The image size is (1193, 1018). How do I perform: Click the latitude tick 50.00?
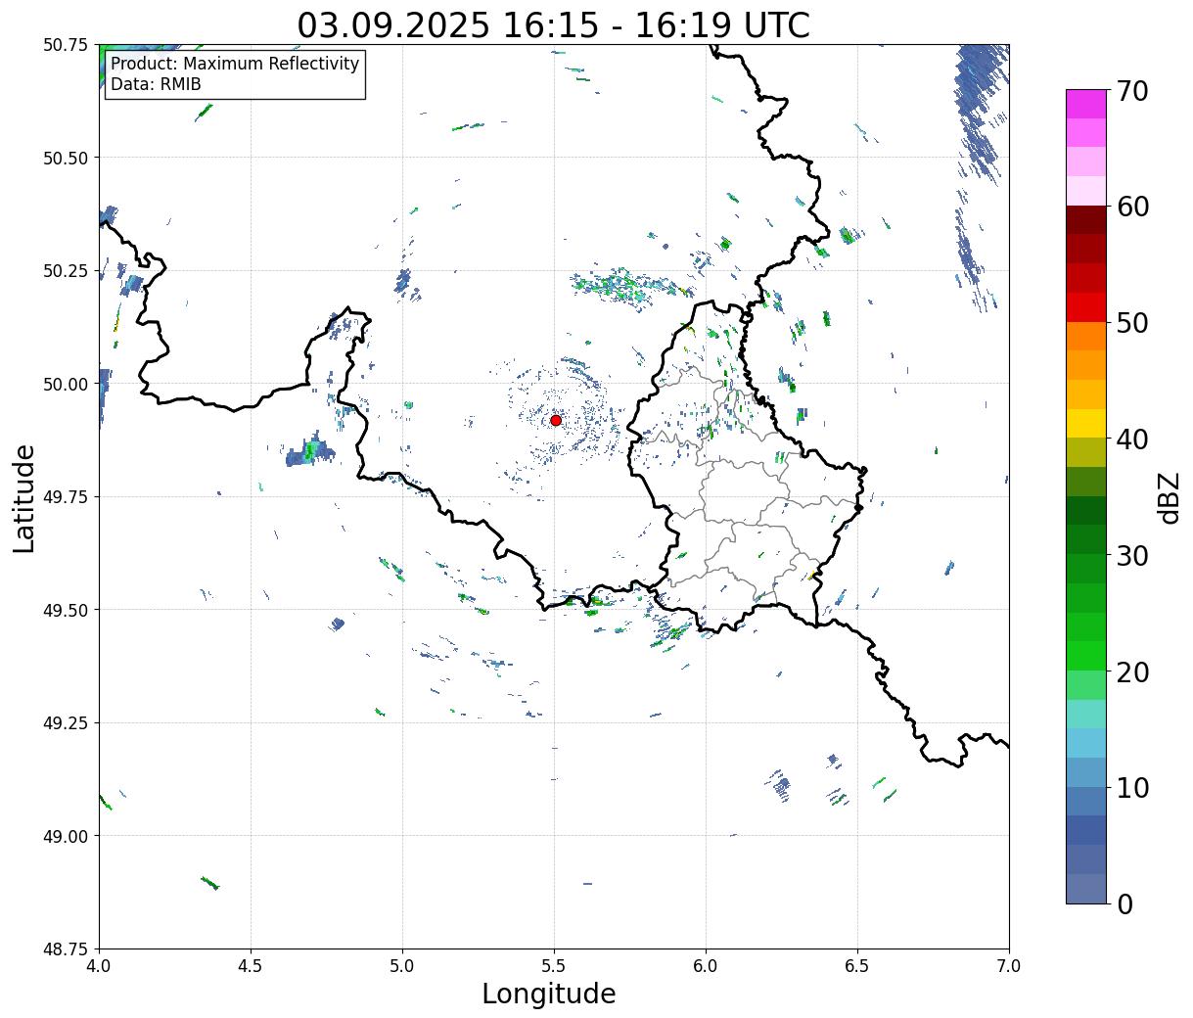click(66, 384)
